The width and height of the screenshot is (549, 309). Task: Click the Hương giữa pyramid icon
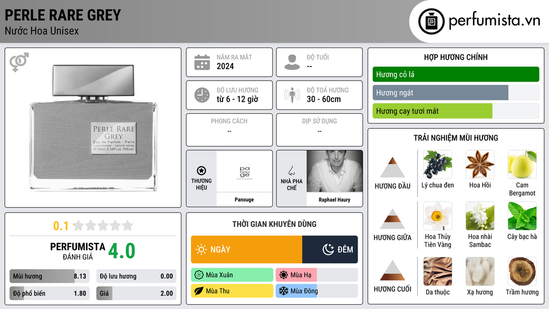[392, 219]
